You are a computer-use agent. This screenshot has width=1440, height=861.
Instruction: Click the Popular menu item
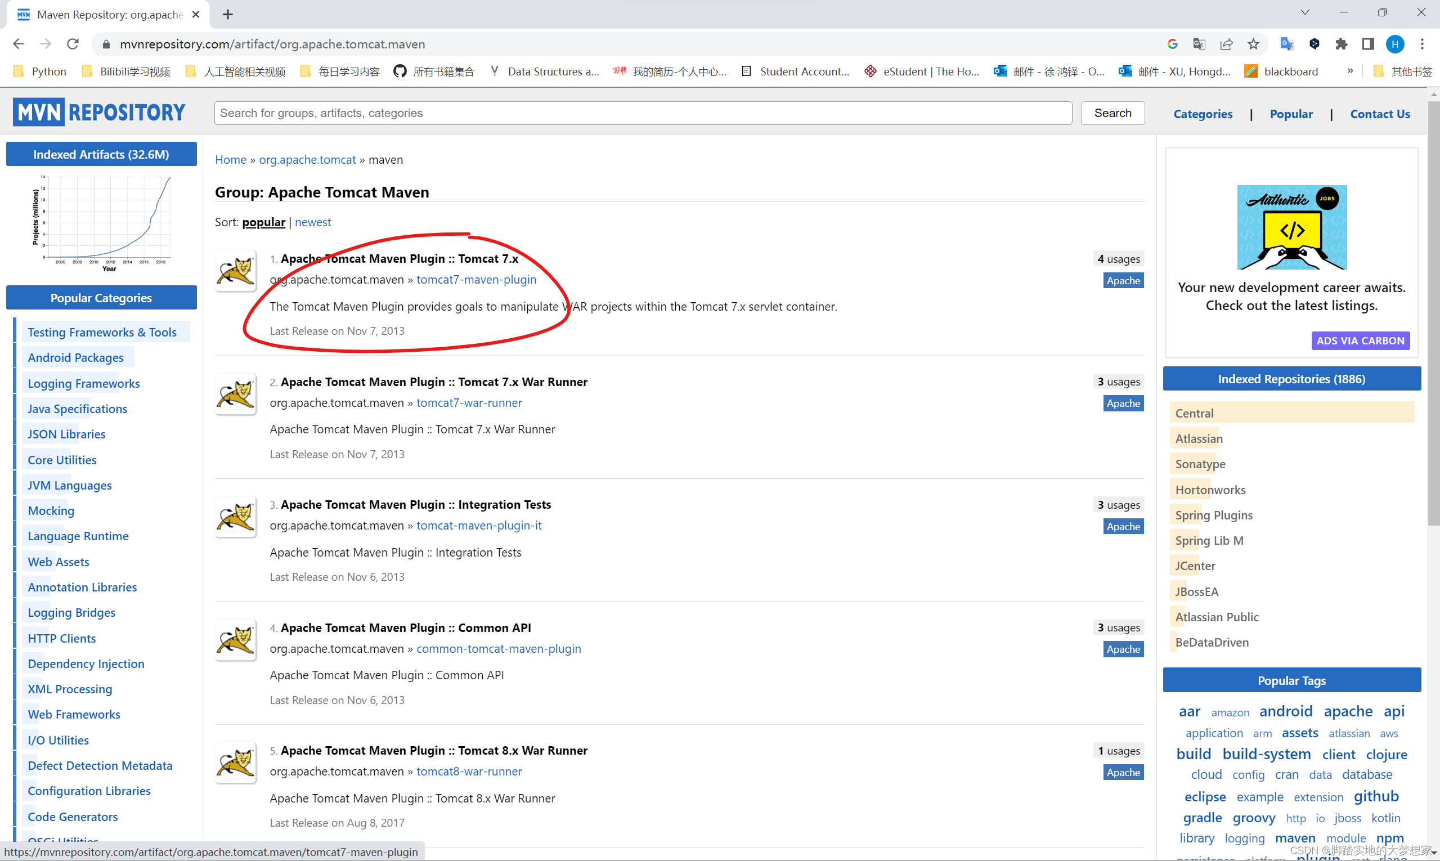1290,114
